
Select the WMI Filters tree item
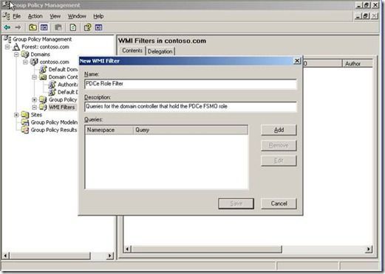pyautogui.click(x=61, y=108)
